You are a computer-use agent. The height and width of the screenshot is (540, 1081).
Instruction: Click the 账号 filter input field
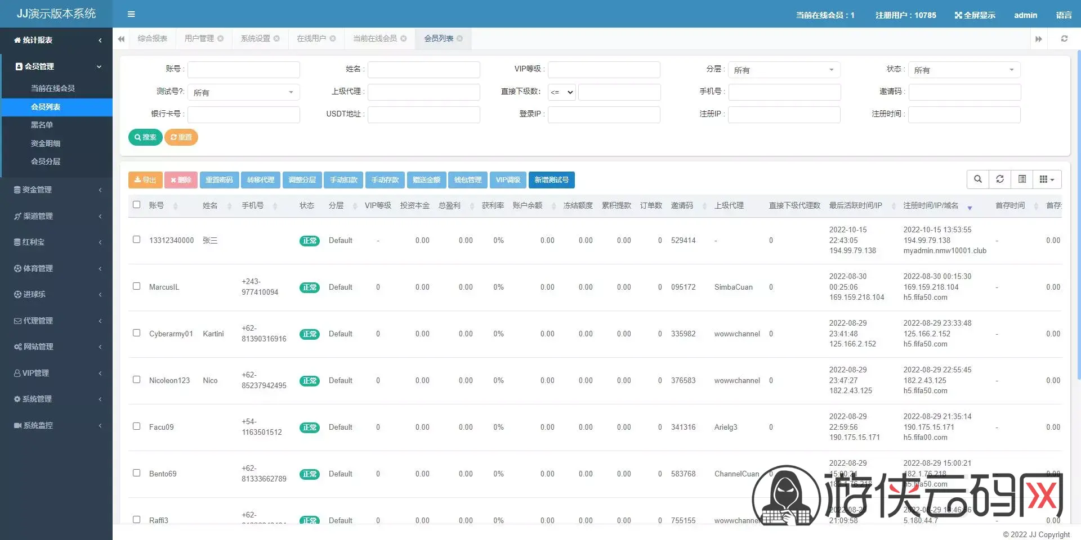(243, 70)
